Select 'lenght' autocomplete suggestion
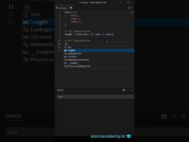Image resolution: width=189 pixels, height=142 pixels. point(99,50)
